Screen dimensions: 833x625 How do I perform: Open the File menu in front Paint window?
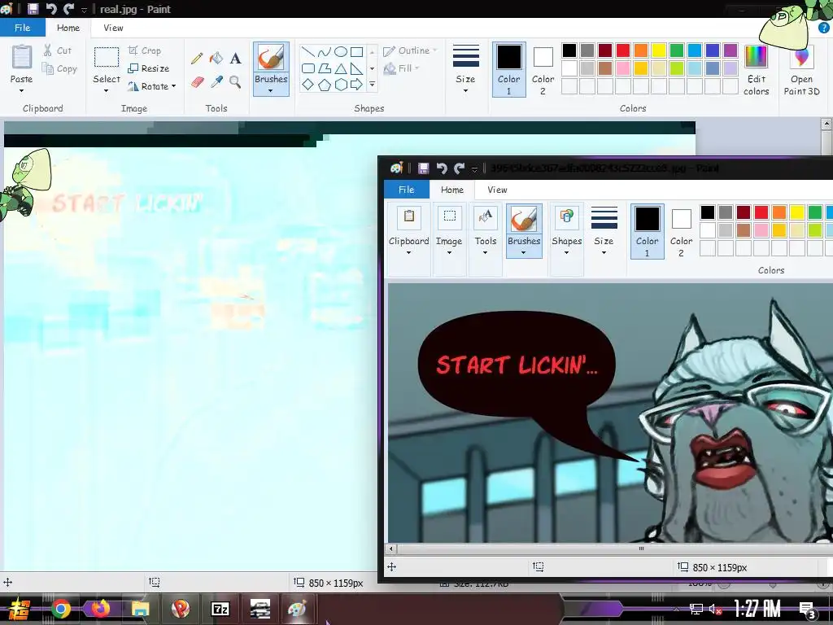coord(407,190)
